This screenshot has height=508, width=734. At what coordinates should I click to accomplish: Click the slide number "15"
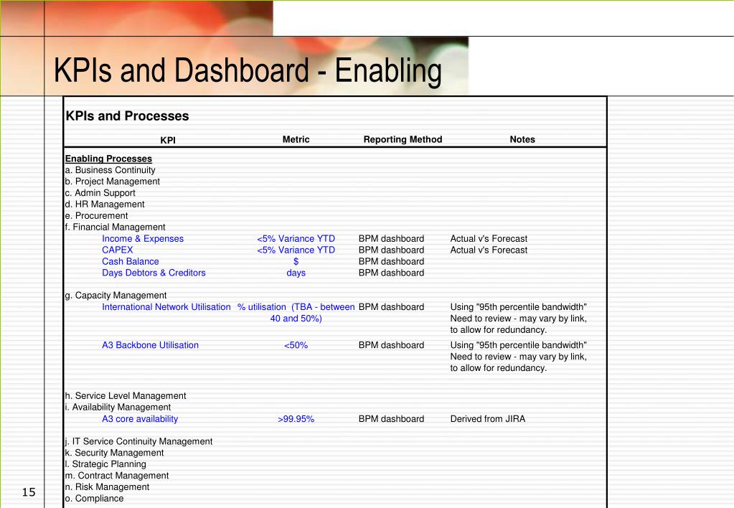tap(29, 491)
